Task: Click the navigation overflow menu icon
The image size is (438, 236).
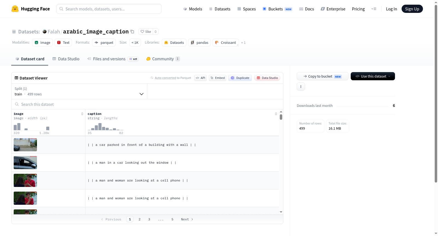Action: (x=374, y=9)
